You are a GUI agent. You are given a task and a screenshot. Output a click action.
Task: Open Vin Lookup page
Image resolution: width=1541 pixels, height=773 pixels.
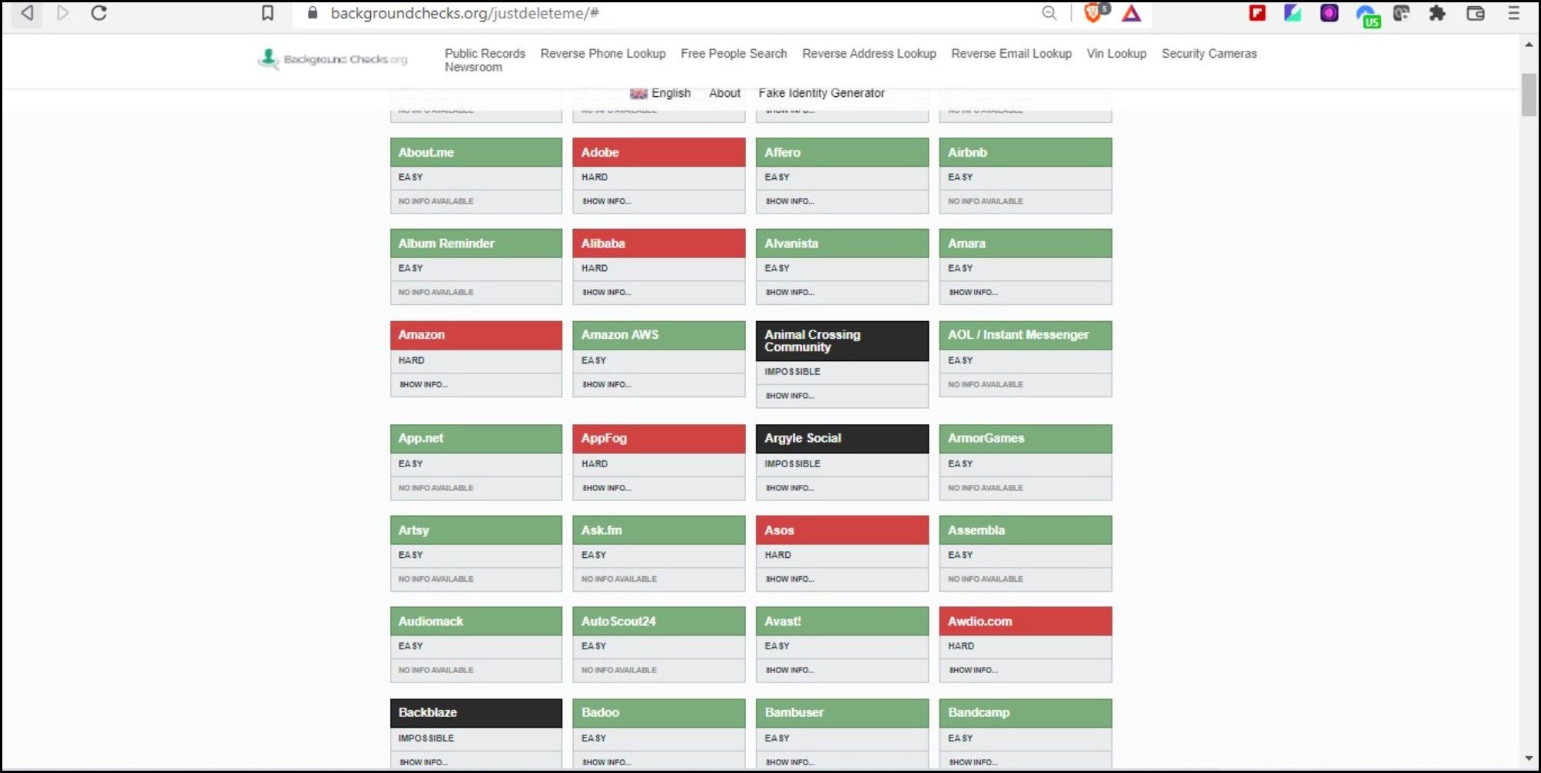1116,54
